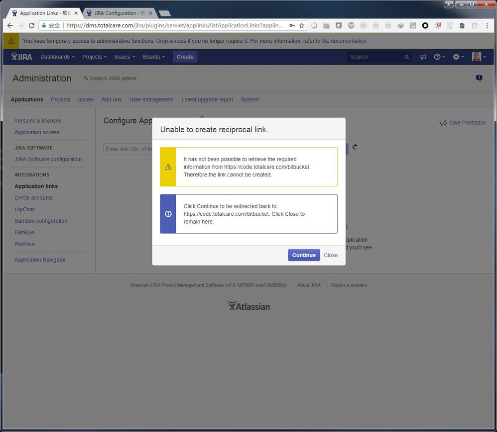Expand the Dashboards dropdown menu

(57, 57)
